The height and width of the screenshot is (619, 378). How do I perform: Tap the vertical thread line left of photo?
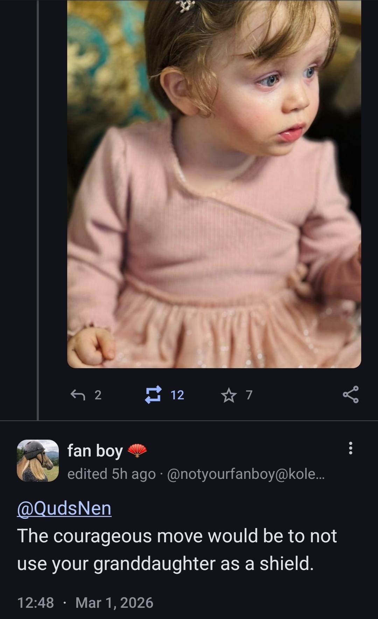[37, 210]
